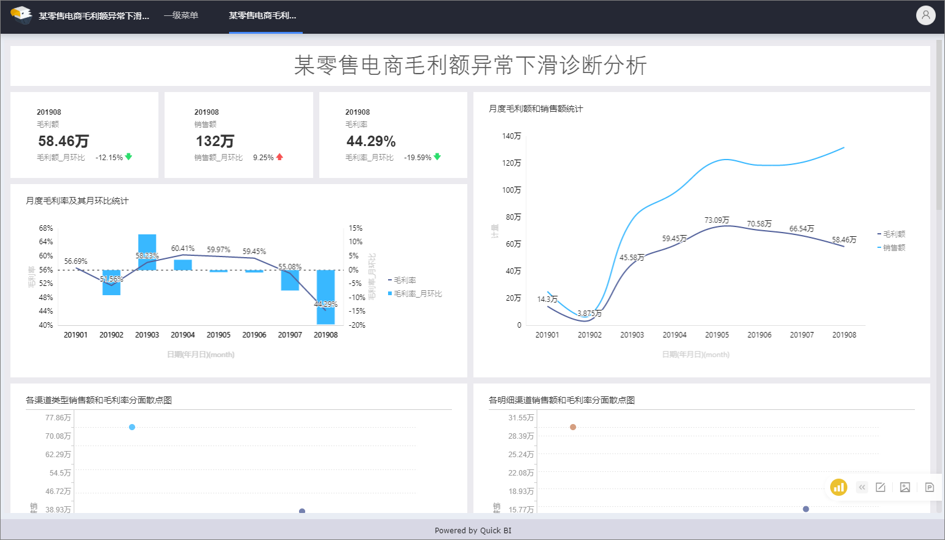Viewport: 945px width, 540px height.
Task: Click chart title 月度毛利额和销售额统计
Action: click(536, 109)
